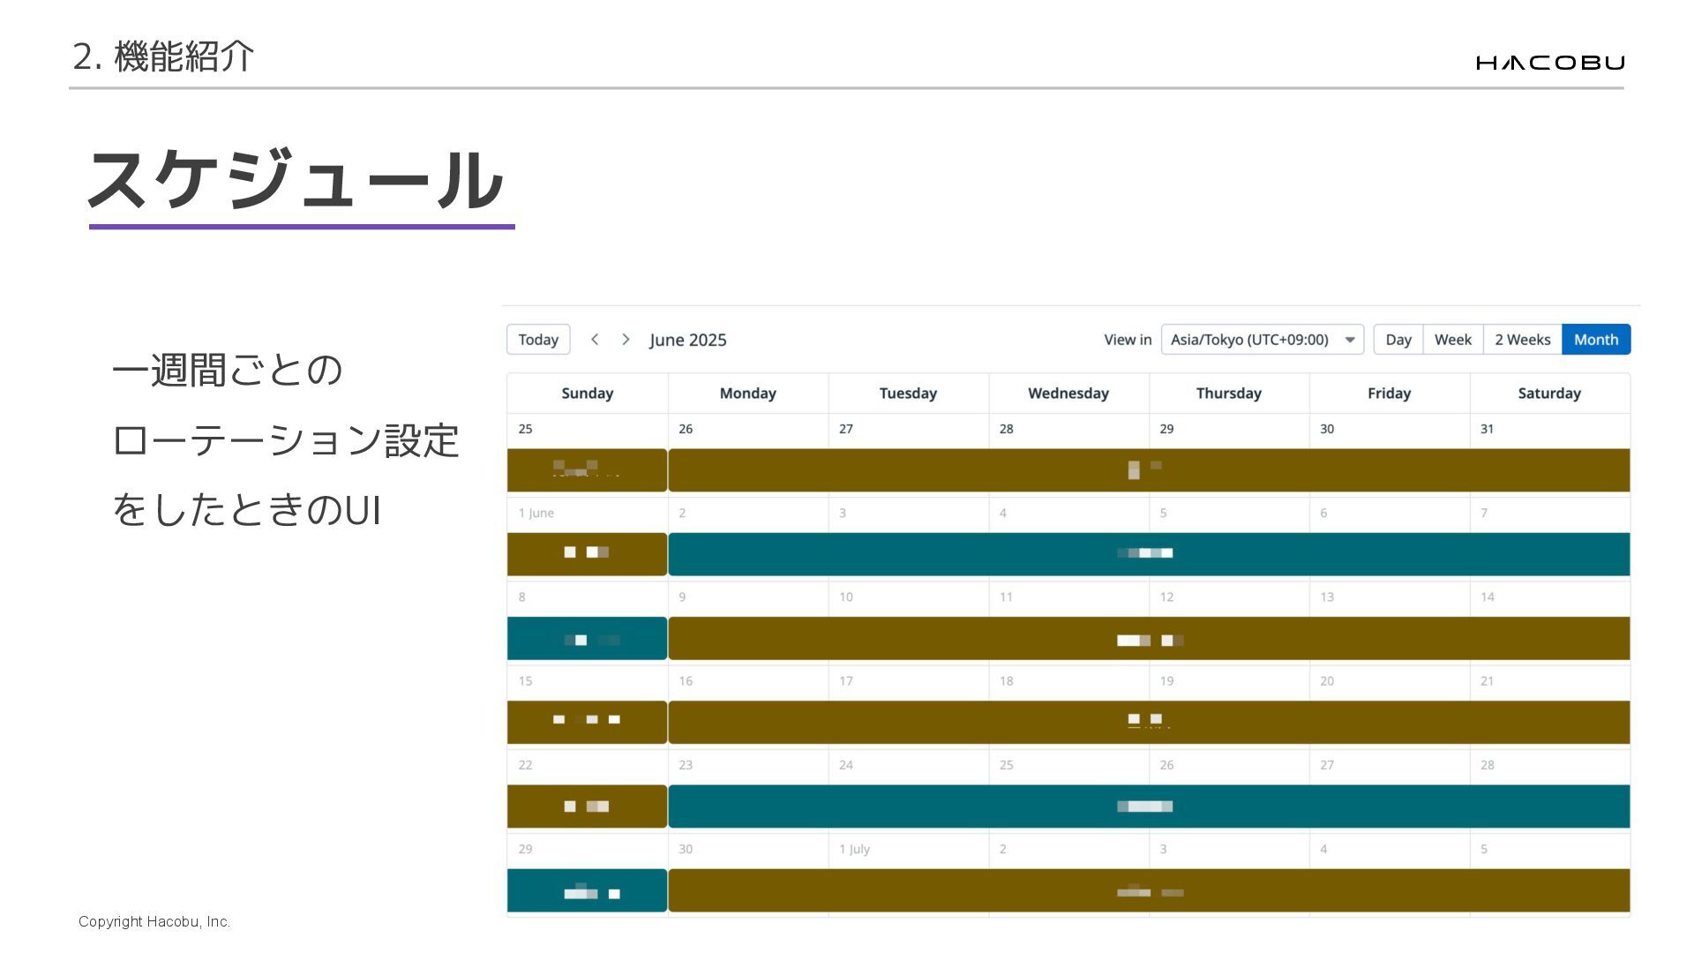1694x953 pixels.
Task: Open the olive shift starting June 16
Action: 1149,723
